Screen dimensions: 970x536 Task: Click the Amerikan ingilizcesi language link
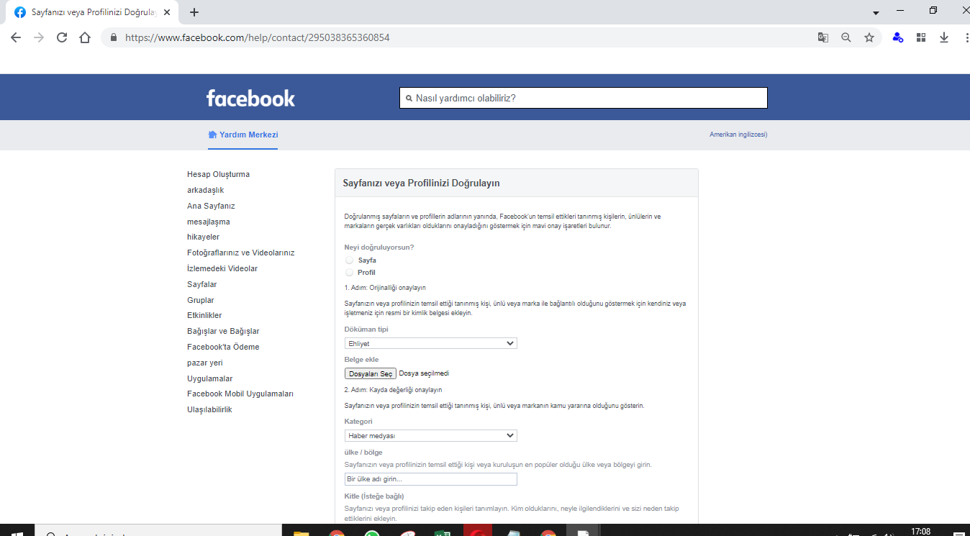[738, 135]
